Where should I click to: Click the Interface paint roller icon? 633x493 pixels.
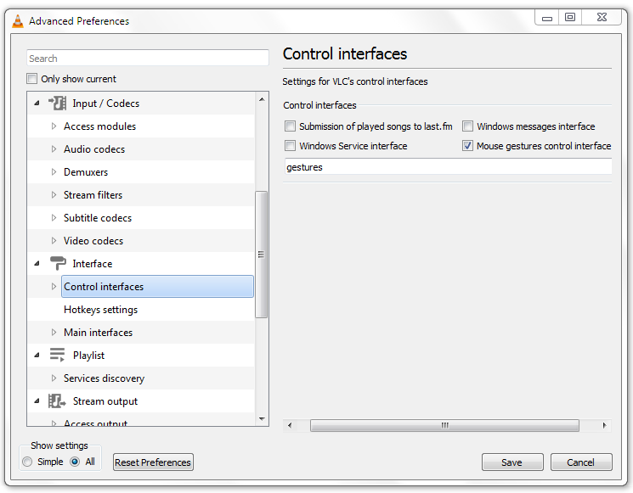[x=58, y=264]
